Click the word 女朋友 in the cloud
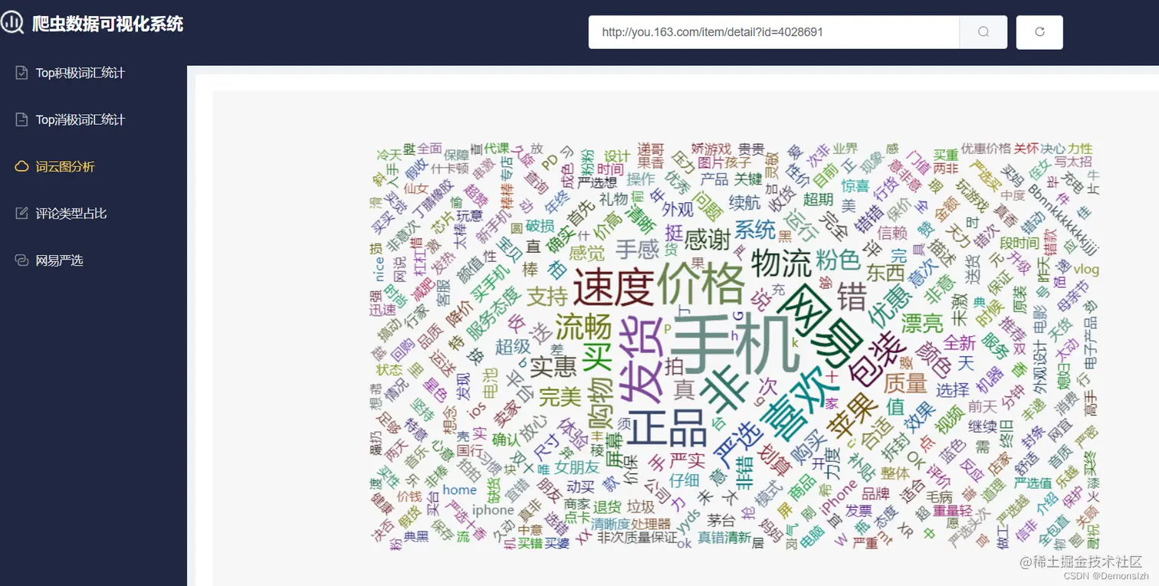The width and height of the screenshot is (1159, 586). pyautogui.click(x=578, y=467)
